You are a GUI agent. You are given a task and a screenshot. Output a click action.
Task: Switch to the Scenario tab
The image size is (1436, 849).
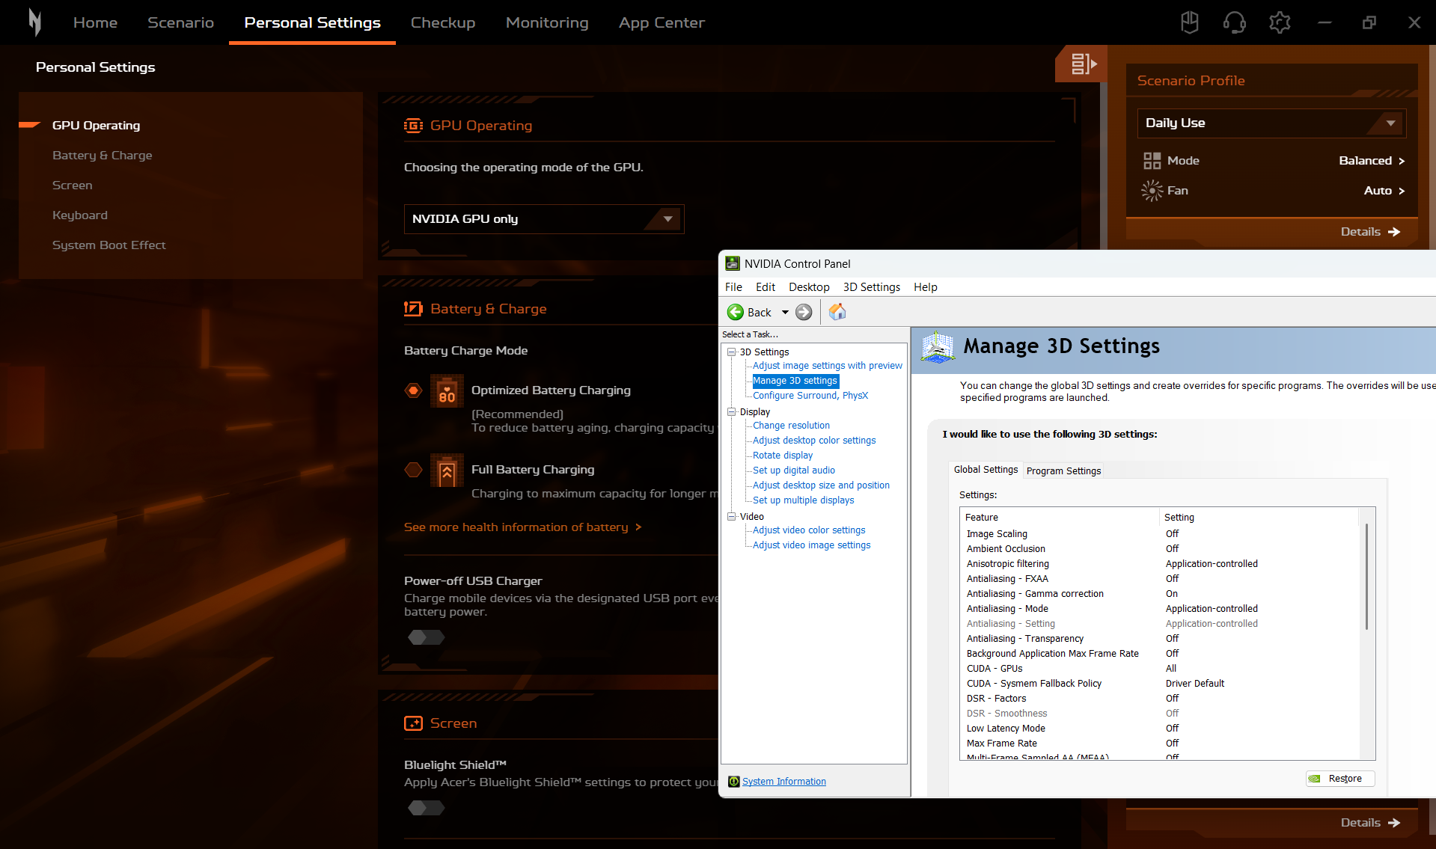180,22
